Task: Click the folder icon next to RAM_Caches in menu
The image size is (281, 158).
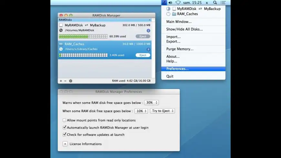Action: click(x=174, y=14)
